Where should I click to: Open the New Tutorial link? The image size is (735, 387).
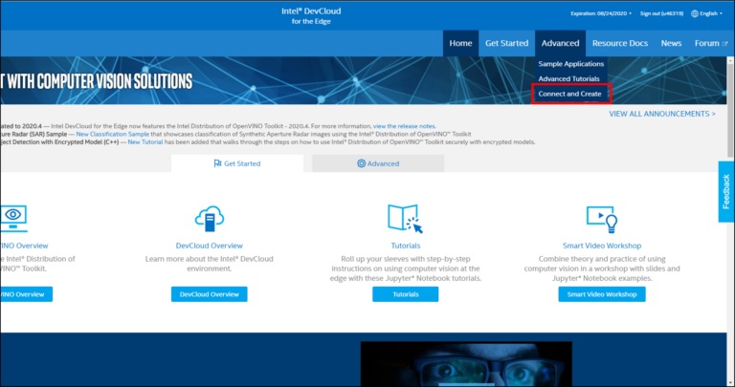tap(145, 141)
